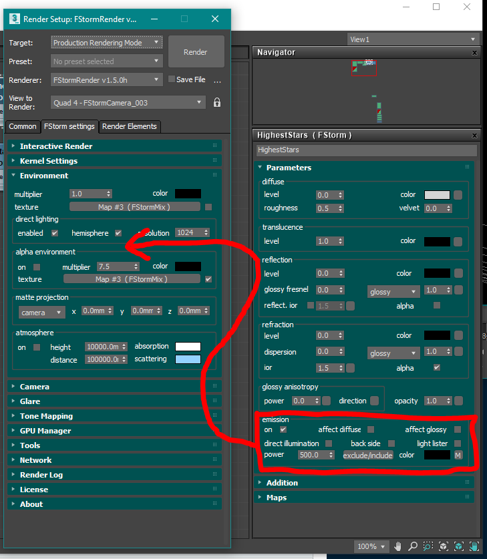
Task: Select the Pan hand tool in bottom toolbar
Action: (398, 546)
